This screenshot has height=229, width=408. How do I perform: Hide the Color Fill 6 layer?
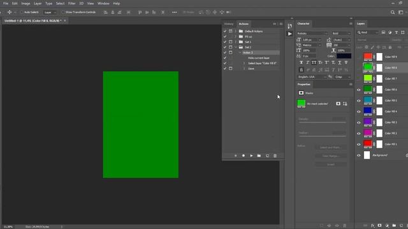point(359,90)
